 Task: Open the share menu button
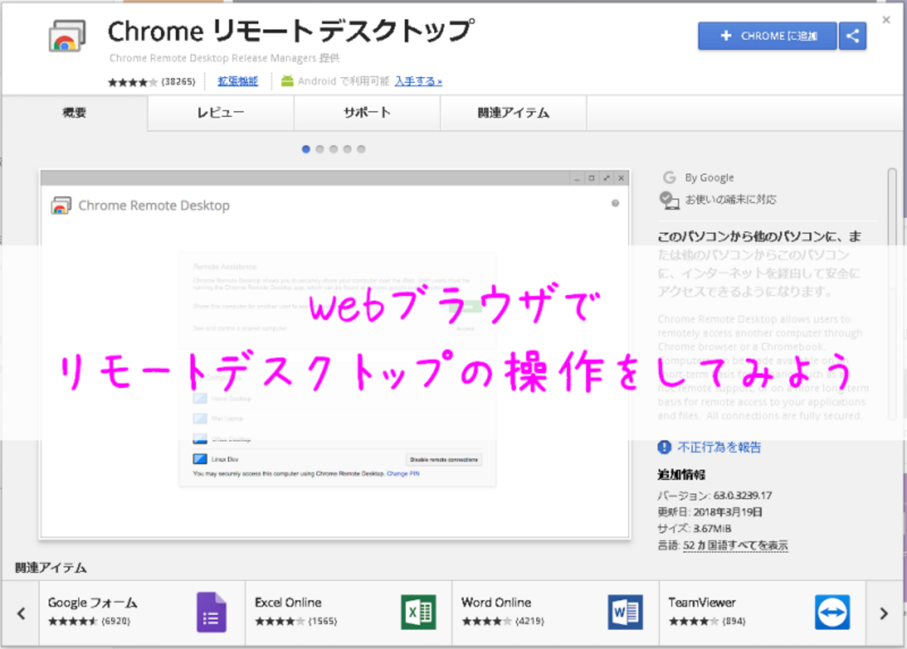tap(853, 36)
